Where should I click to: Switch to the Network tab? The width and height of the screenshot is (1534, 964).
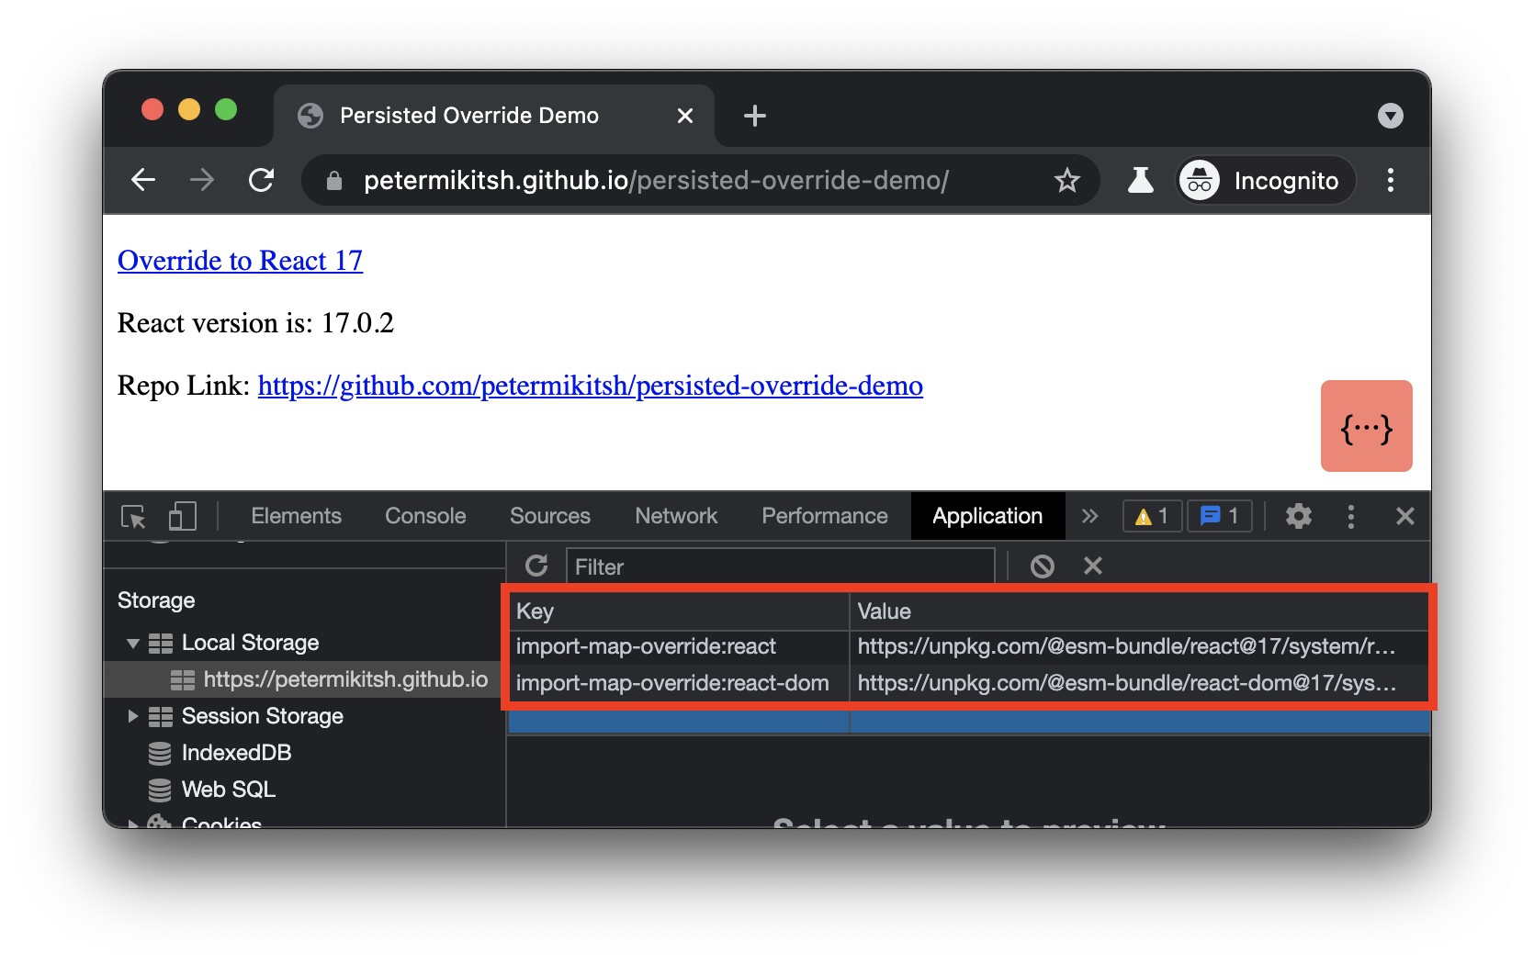click(x=676, y=516)
